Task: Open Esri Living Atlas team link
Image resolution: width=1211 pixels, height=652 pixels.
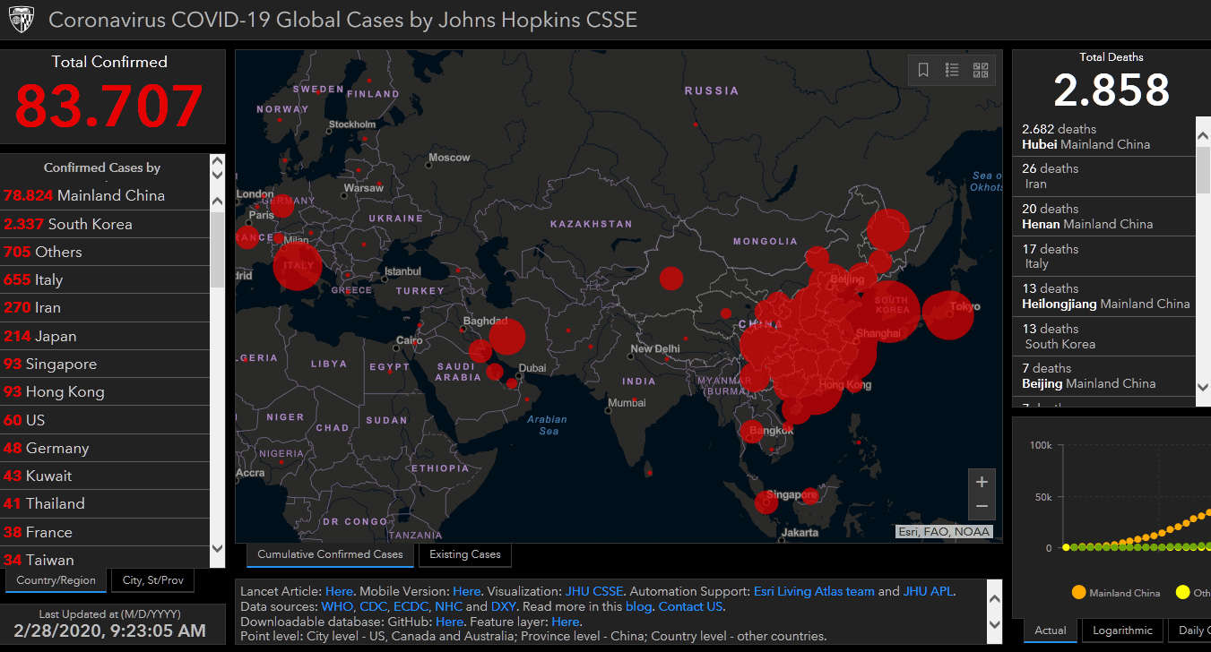Action: (814, 591)
